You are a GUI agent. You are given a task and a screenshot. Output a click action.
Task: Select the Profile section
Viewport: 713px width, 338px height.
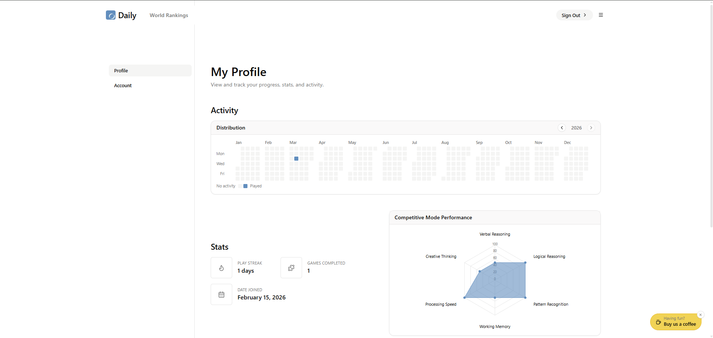coord(121,70)
